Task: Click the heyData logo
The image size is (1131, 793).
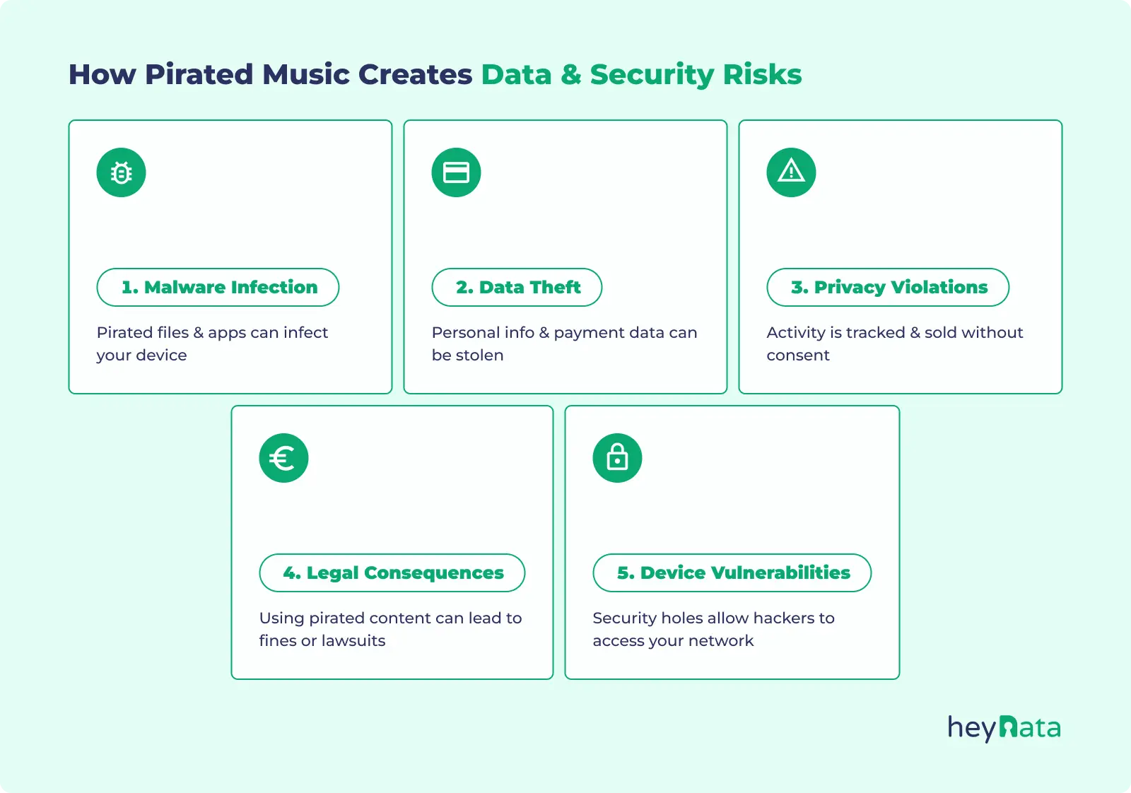Action: click(x=1004, y=727)
